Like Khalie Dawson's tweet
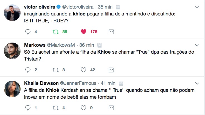This screenshot has width=205, height=115. [x=83, y=108]
